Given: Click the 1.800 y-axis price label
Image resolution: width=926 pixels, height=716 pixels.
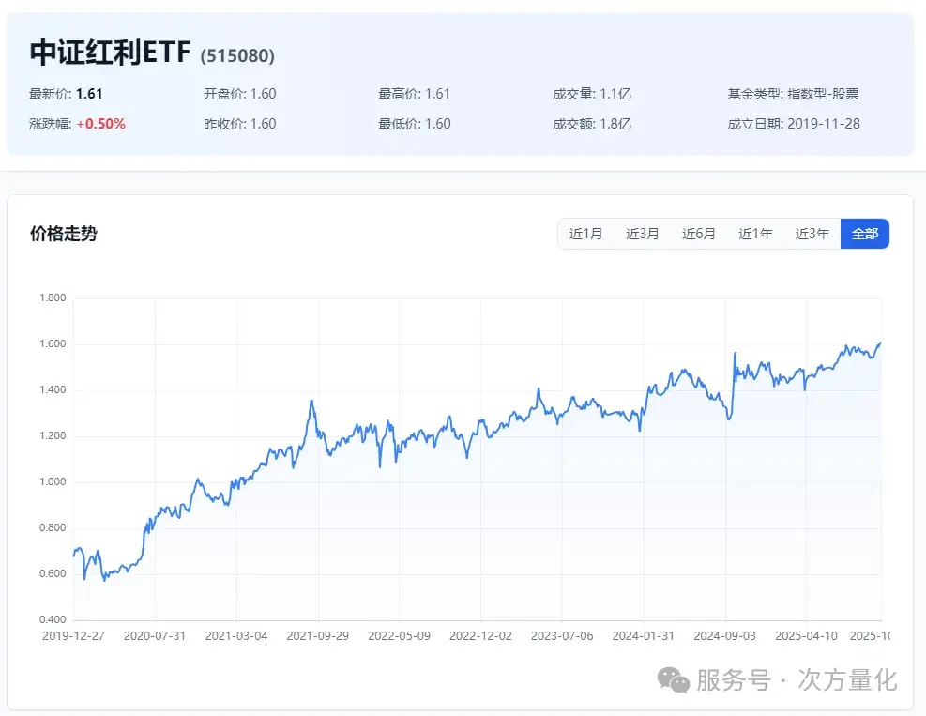Looking at the screenshot, I should (x=53, y=298).
